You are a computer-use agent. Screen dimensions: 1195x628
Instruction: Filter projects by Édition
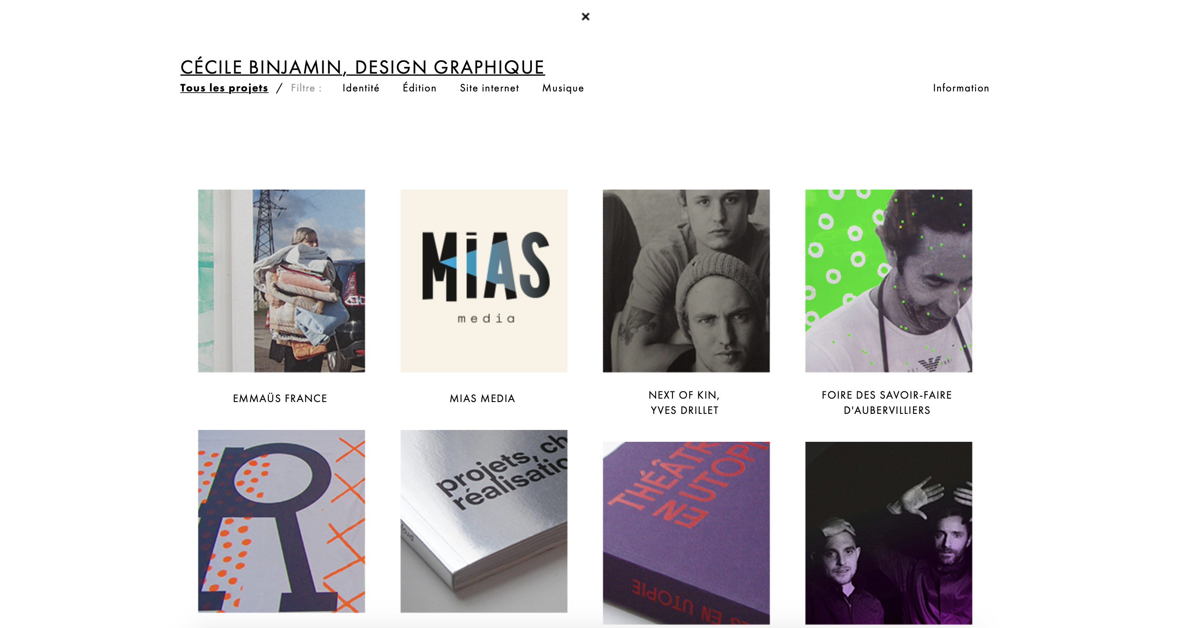[419, 88]
